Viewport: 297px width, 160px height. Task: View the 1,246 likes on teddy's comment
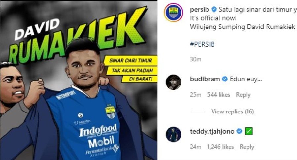(220, 147)
